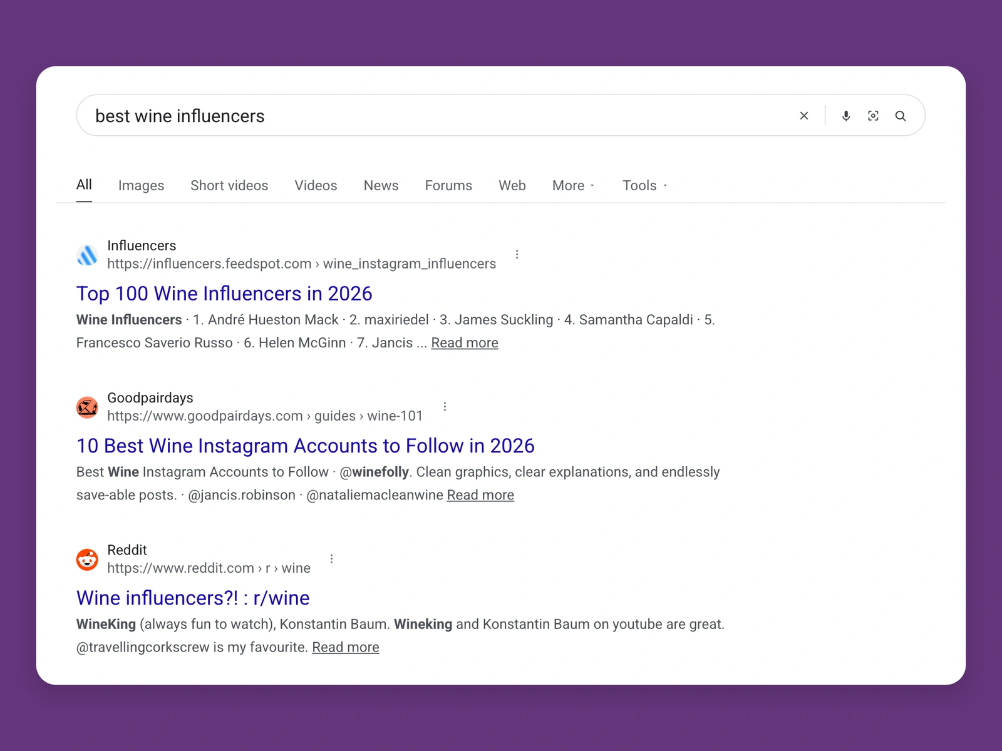The image size is (1002, 751).
Task: Expand the Tools dropdown
Action: coord(644,185)
